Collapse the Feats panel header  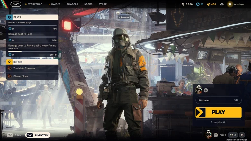(x=32, y=17)
